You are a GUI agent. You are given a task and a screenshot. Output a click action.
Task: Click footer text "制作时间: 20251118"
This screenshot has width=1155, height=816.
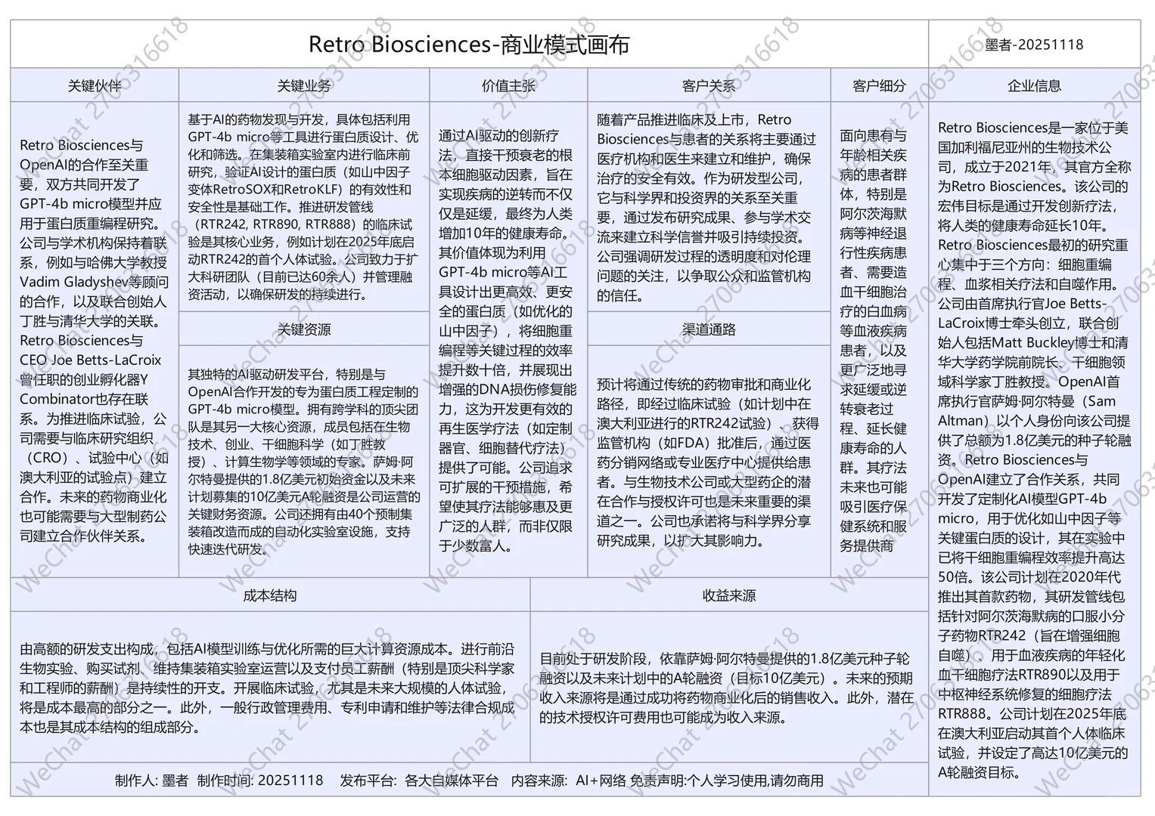click(260, 780)
